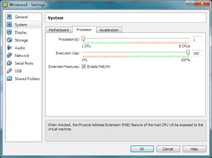The height and width of the screenshot is (158, 212).
Task: Click the Network icon
Action: coord(9,55)
